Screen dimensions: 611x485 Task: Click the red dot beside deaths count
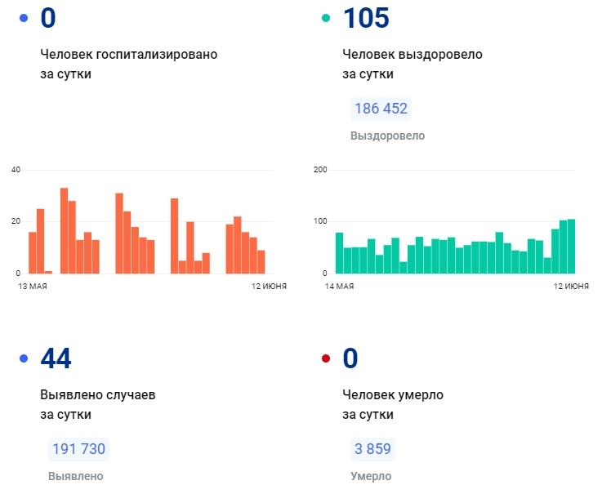pos(326,358)
